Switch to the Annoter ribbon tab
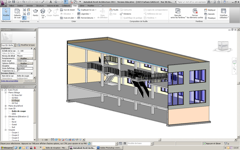This screenshot has width=240, height=150. tap(29, 6)
